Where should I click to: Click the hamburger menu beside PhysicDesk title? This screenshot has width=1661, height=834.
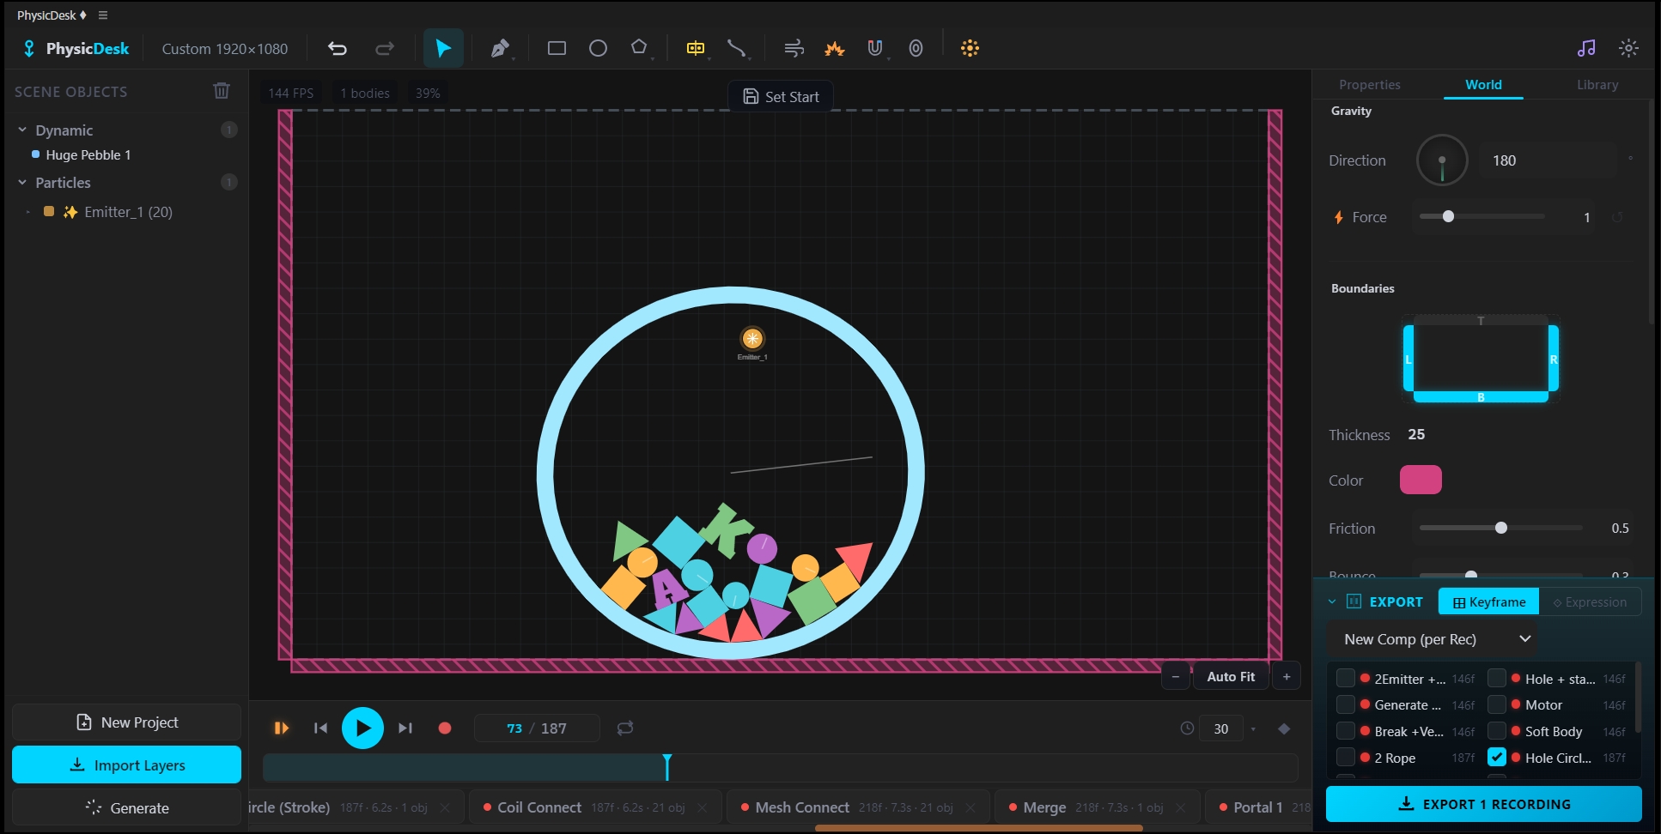[x=103, y=15]
